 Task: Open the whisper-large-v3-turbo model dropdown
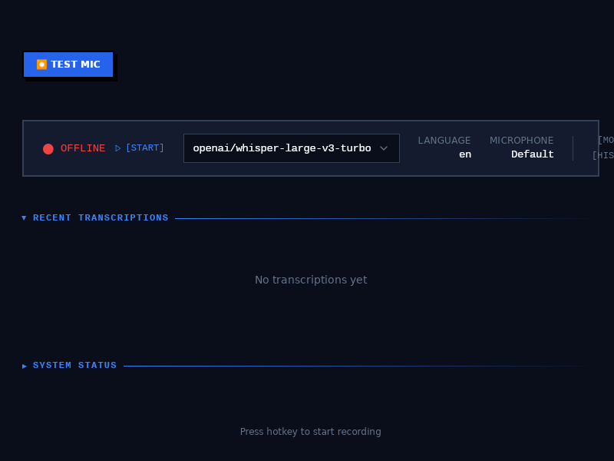pyautogui.click(x=292, y=148)
